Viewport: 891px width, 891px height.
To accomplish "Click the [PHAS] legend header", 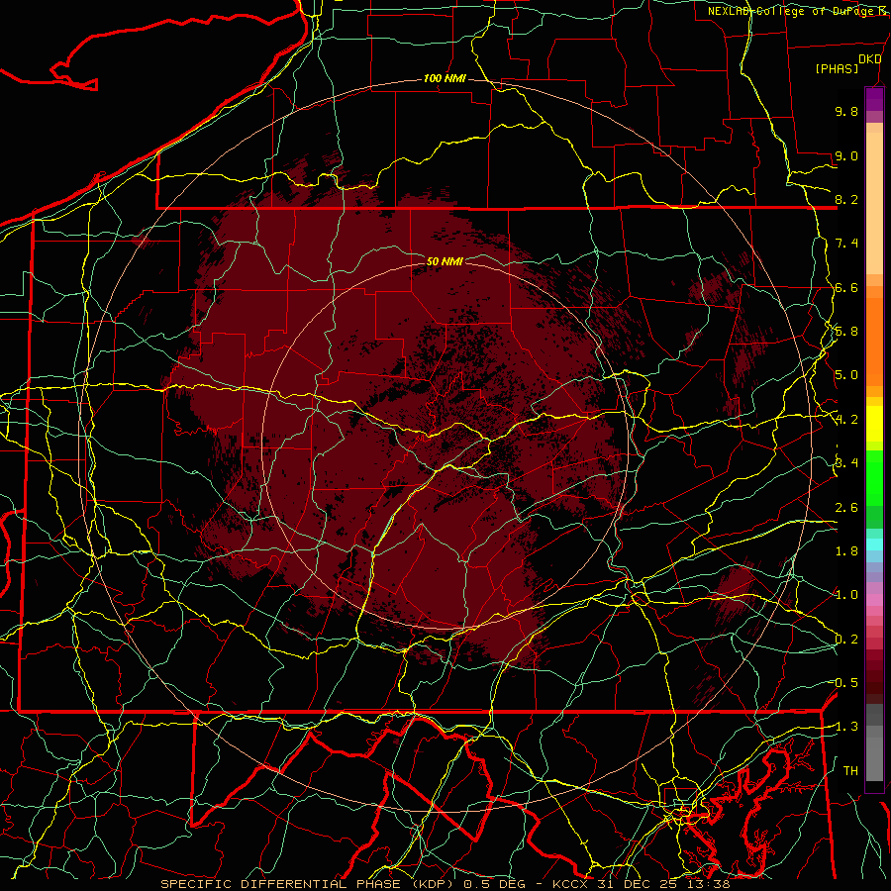I will [x=837, y=68].
